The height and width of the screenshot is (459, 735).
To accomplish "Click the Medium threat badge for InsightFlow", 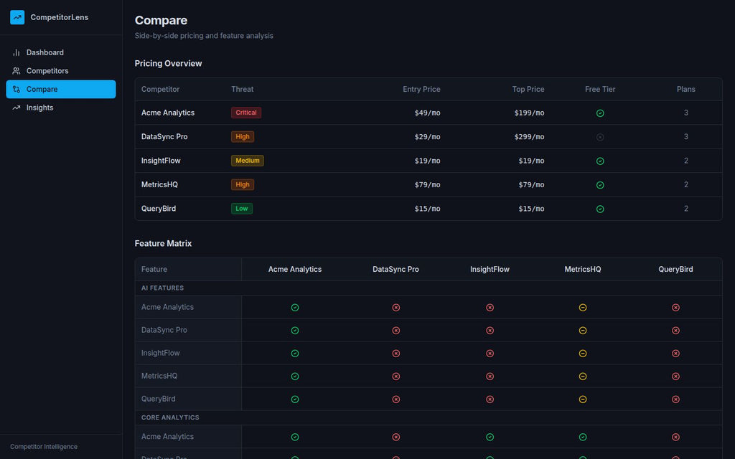I will click(247, 161).
